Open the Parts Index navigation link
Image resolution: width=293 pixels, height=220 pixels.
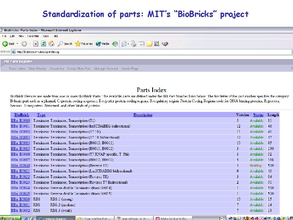pos(17,68)
